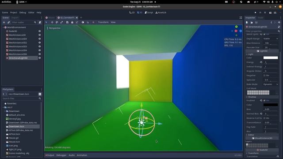Create a new resource in Inspector
Screen dimensions: 283x159
tap(247, 23)
